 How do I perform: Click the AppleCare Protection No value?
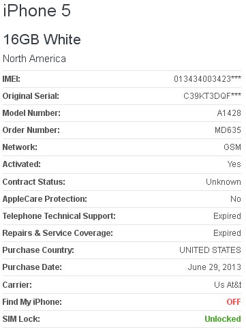(x=236, y=199)
